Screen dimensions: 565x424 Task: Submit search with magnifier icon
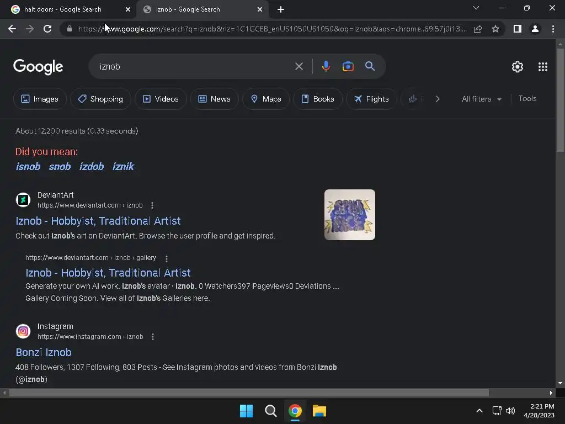pyautogui.click(x=370, y=66)
